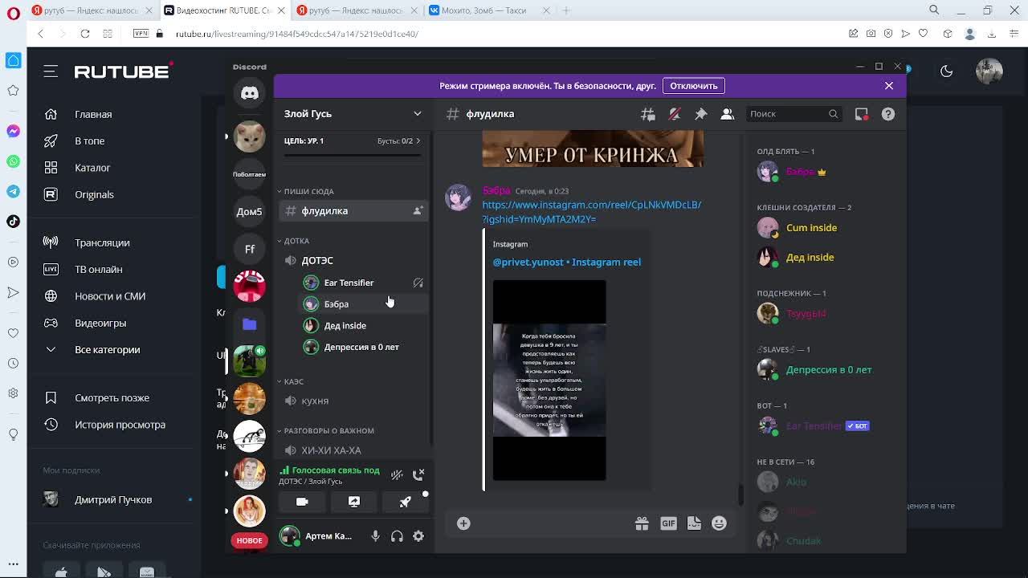Show pinned messages with pin icon

[x=700, y=114]
